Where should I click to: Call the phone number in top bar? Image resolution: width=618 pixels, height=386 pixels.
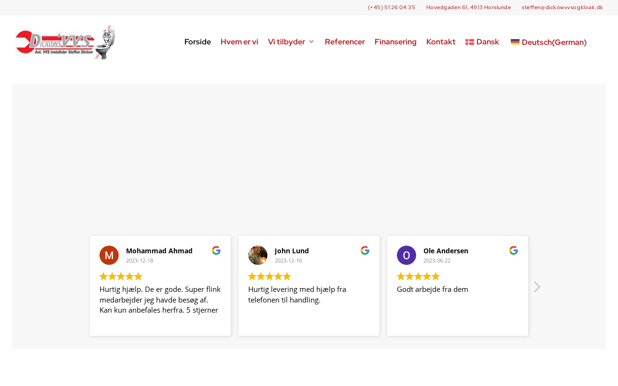392,7
